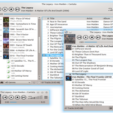Expand the 2006 - A Matter Of Life album
The height and width of the screenshot is (113, 113).
click(1, 51)
